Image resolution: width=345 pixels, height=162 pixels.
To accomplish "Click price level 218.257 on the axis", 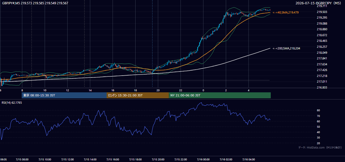I will pos(322,47).
